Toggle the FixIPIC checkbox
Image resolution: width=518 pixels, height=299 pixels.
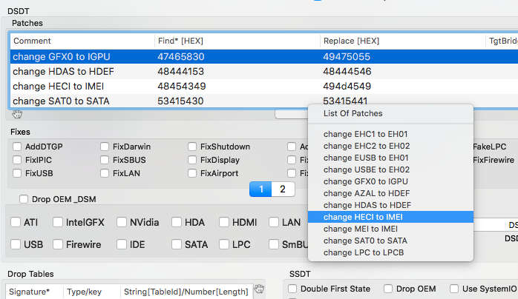(17, 160)
